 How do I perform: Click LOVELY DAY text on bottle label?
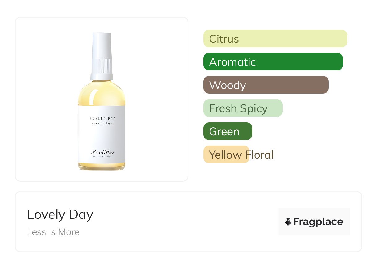pyautogui.click(x=102, y=118)
